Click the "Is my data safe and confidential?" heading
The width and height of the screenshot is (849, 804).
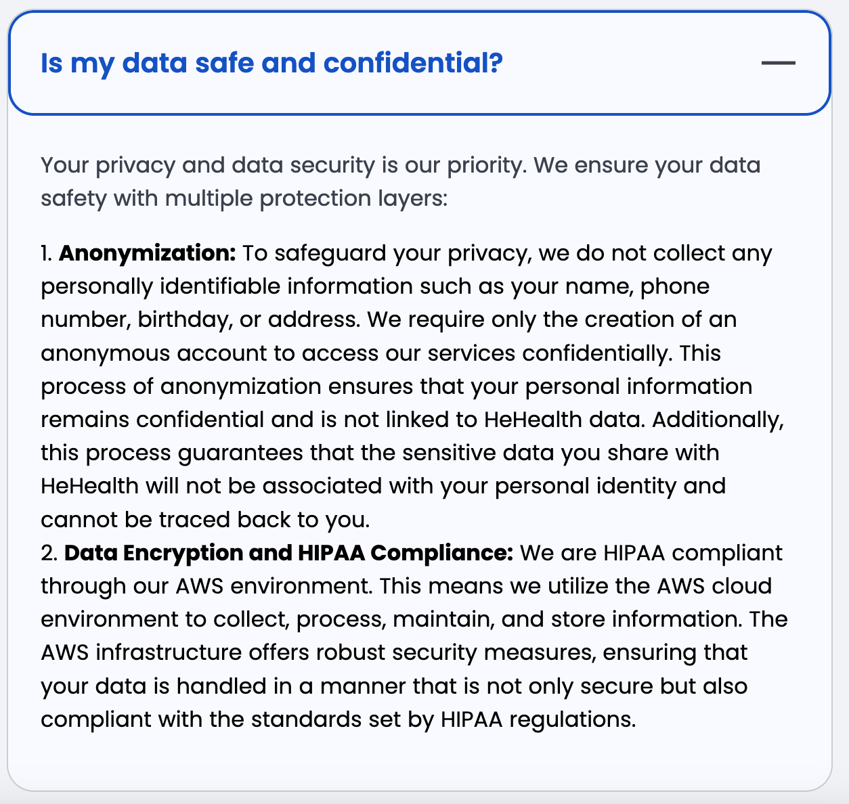point(271,63)
